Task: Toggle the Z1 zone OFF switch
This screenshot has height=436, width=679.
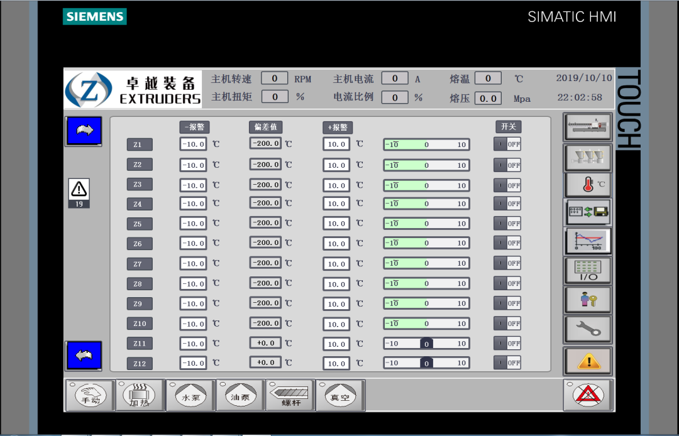Action: (x=507, y=144)
